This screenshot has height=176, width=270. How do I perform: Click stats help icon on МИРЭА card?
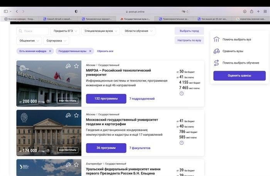click(182, 94)
